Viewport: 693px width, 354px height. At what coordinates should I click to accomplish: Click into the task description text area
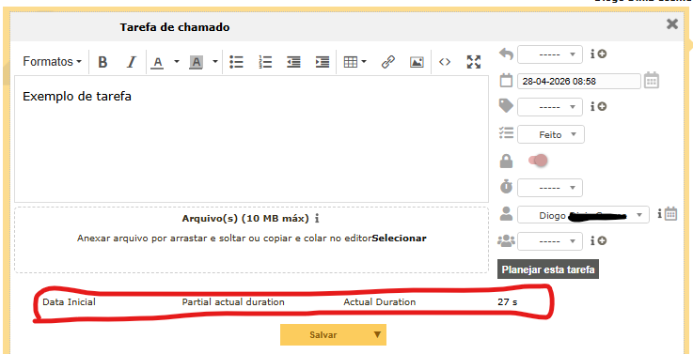click(251, 139)
